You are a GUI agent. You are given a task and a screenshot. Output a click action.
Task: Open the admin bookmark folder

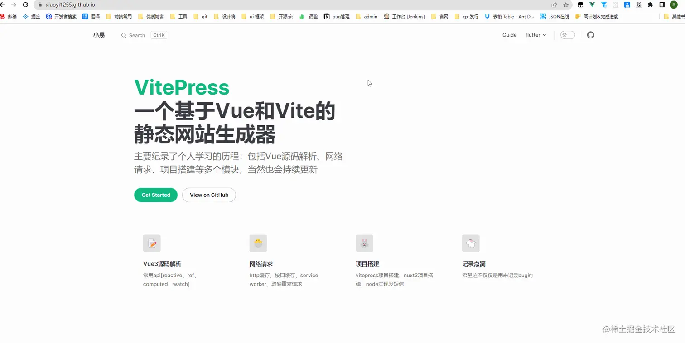point(367,16)
